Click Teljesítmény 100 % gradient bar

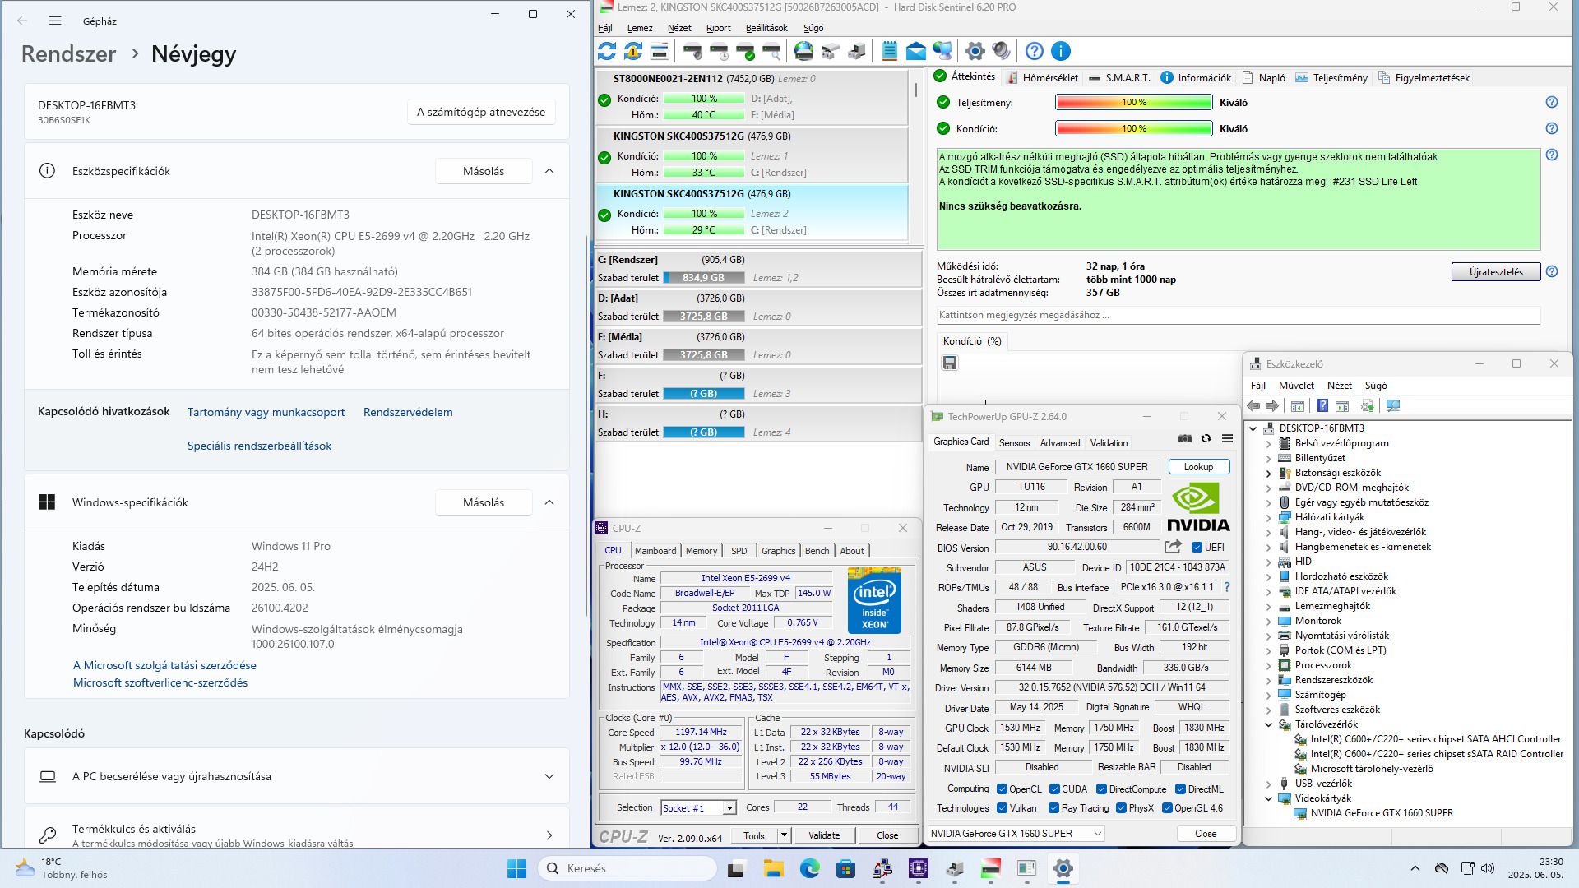[x=1134, y=102]
